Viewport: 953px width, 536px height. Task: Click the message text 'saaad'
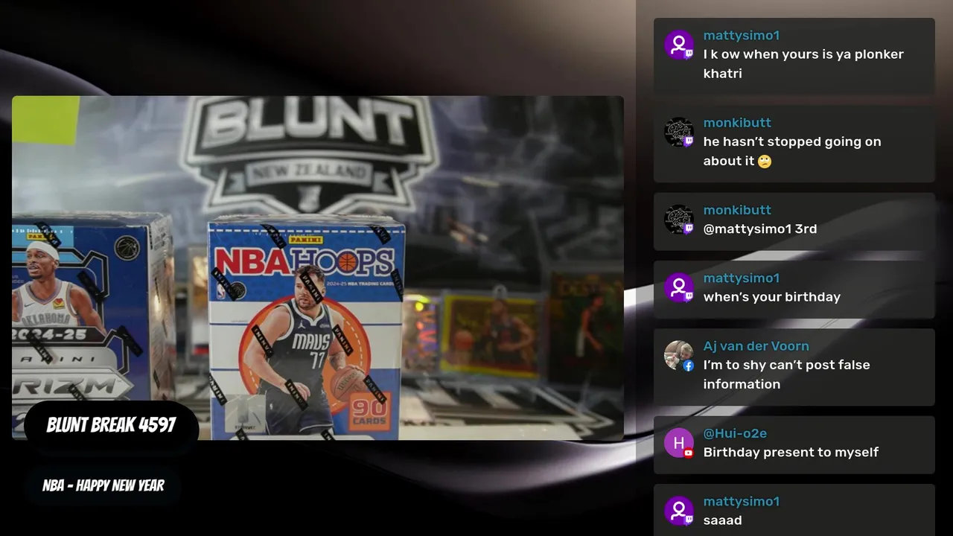point(723,520)
